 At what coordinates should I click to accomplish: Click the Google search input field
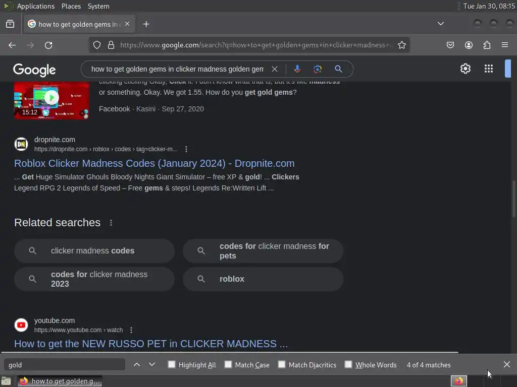click(177, 69)
